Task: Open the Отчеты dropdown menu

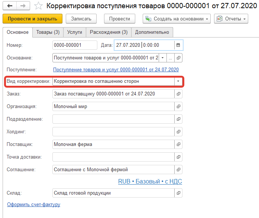Action: click(231, 19)
